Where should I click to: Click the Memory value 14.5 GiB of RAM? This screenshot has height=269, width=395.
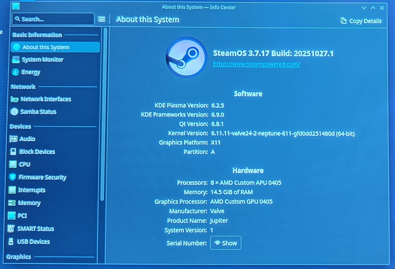click(x=232, y=192)
